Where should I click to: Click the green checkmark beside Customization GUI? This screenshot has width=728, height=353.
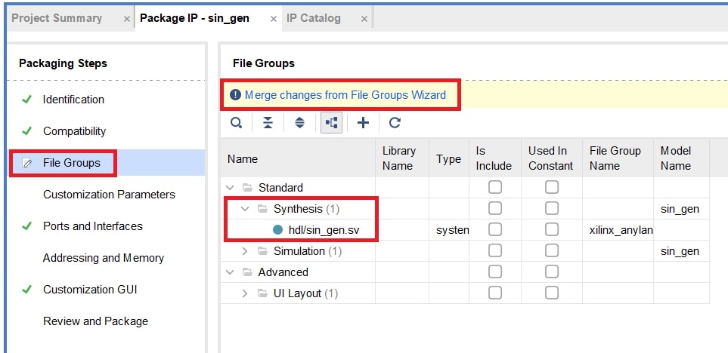point(27,290)
